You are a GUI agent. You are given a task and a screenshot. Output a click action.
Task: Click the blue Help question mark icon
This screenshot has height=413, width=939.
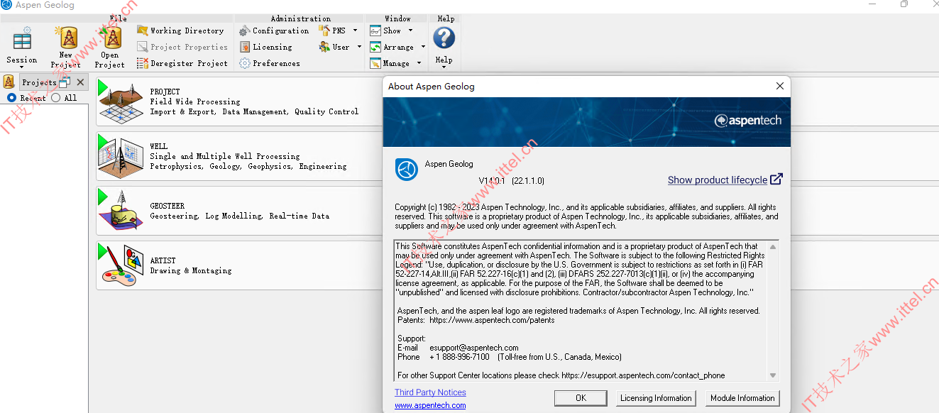point(444,38)
